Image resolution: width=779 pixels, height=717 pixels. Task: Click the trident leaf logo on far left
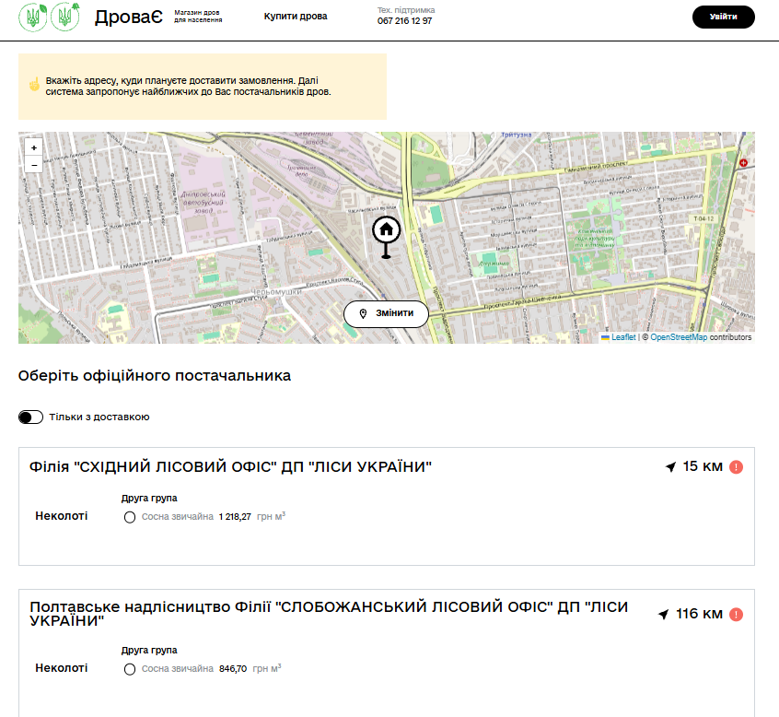pyautogui.click(x=33, y=17)
